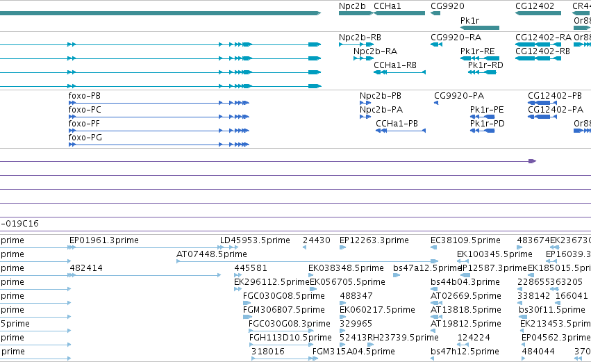Viewport: 591px width, 362px height.
Task: Click the CG12402-RA transcript label
Action: [x=543, y=38]
